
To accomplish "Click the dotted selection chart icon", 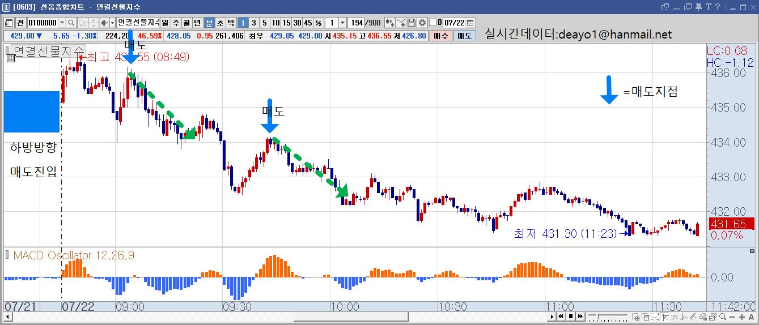I will point(655,317).
